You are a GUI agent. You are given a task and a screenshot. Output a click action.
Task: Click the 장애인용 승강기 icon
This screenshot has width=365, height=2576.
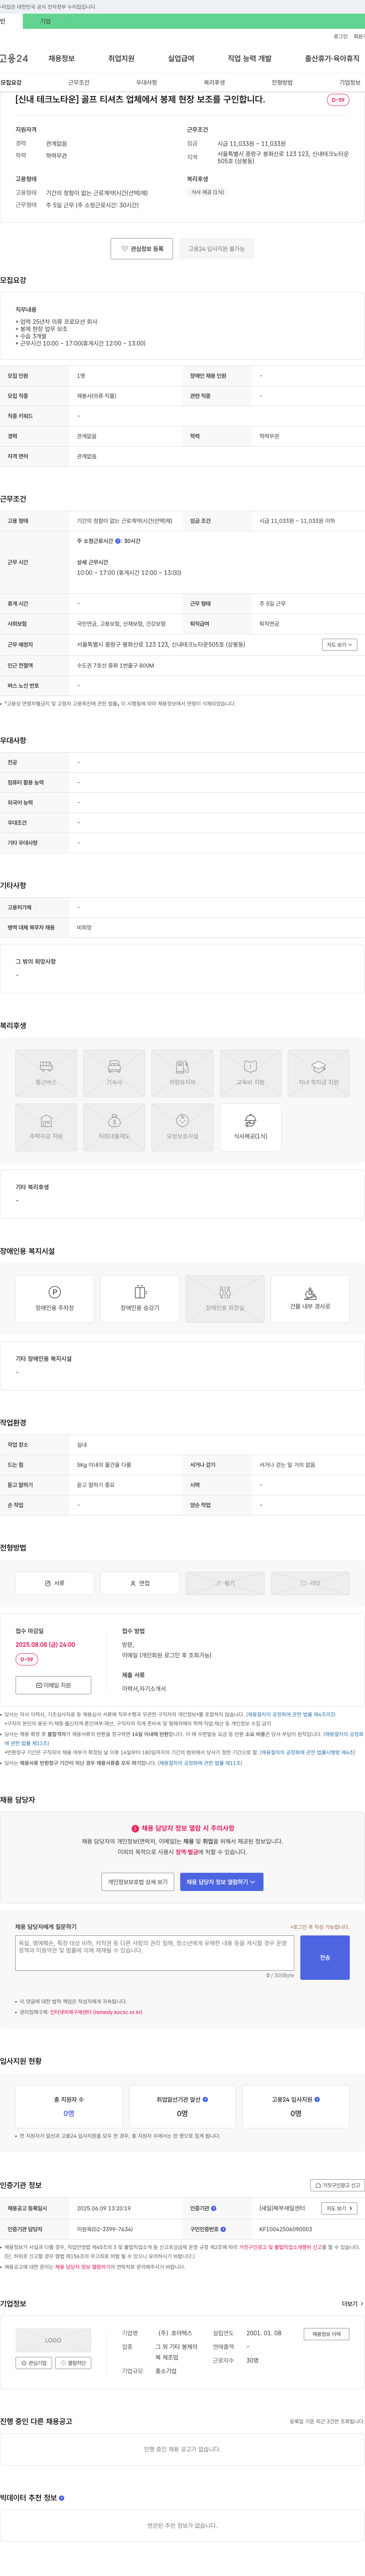140,1299
